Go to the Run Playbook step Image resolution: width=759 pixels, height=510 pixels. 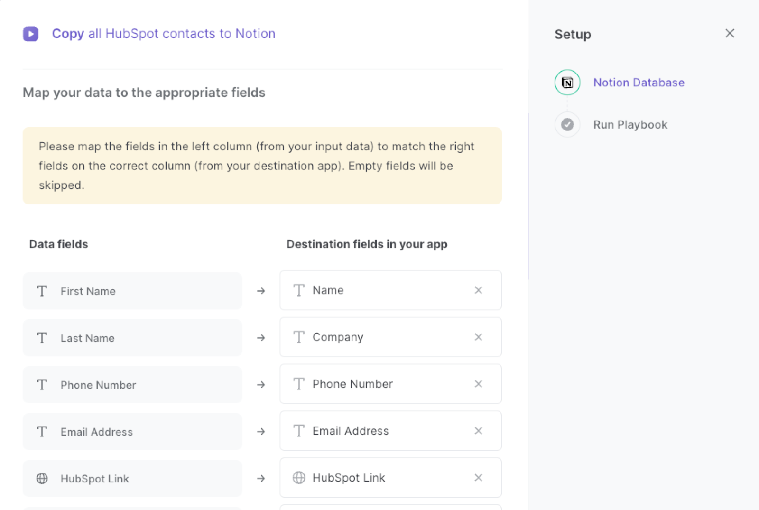(630, 125)
